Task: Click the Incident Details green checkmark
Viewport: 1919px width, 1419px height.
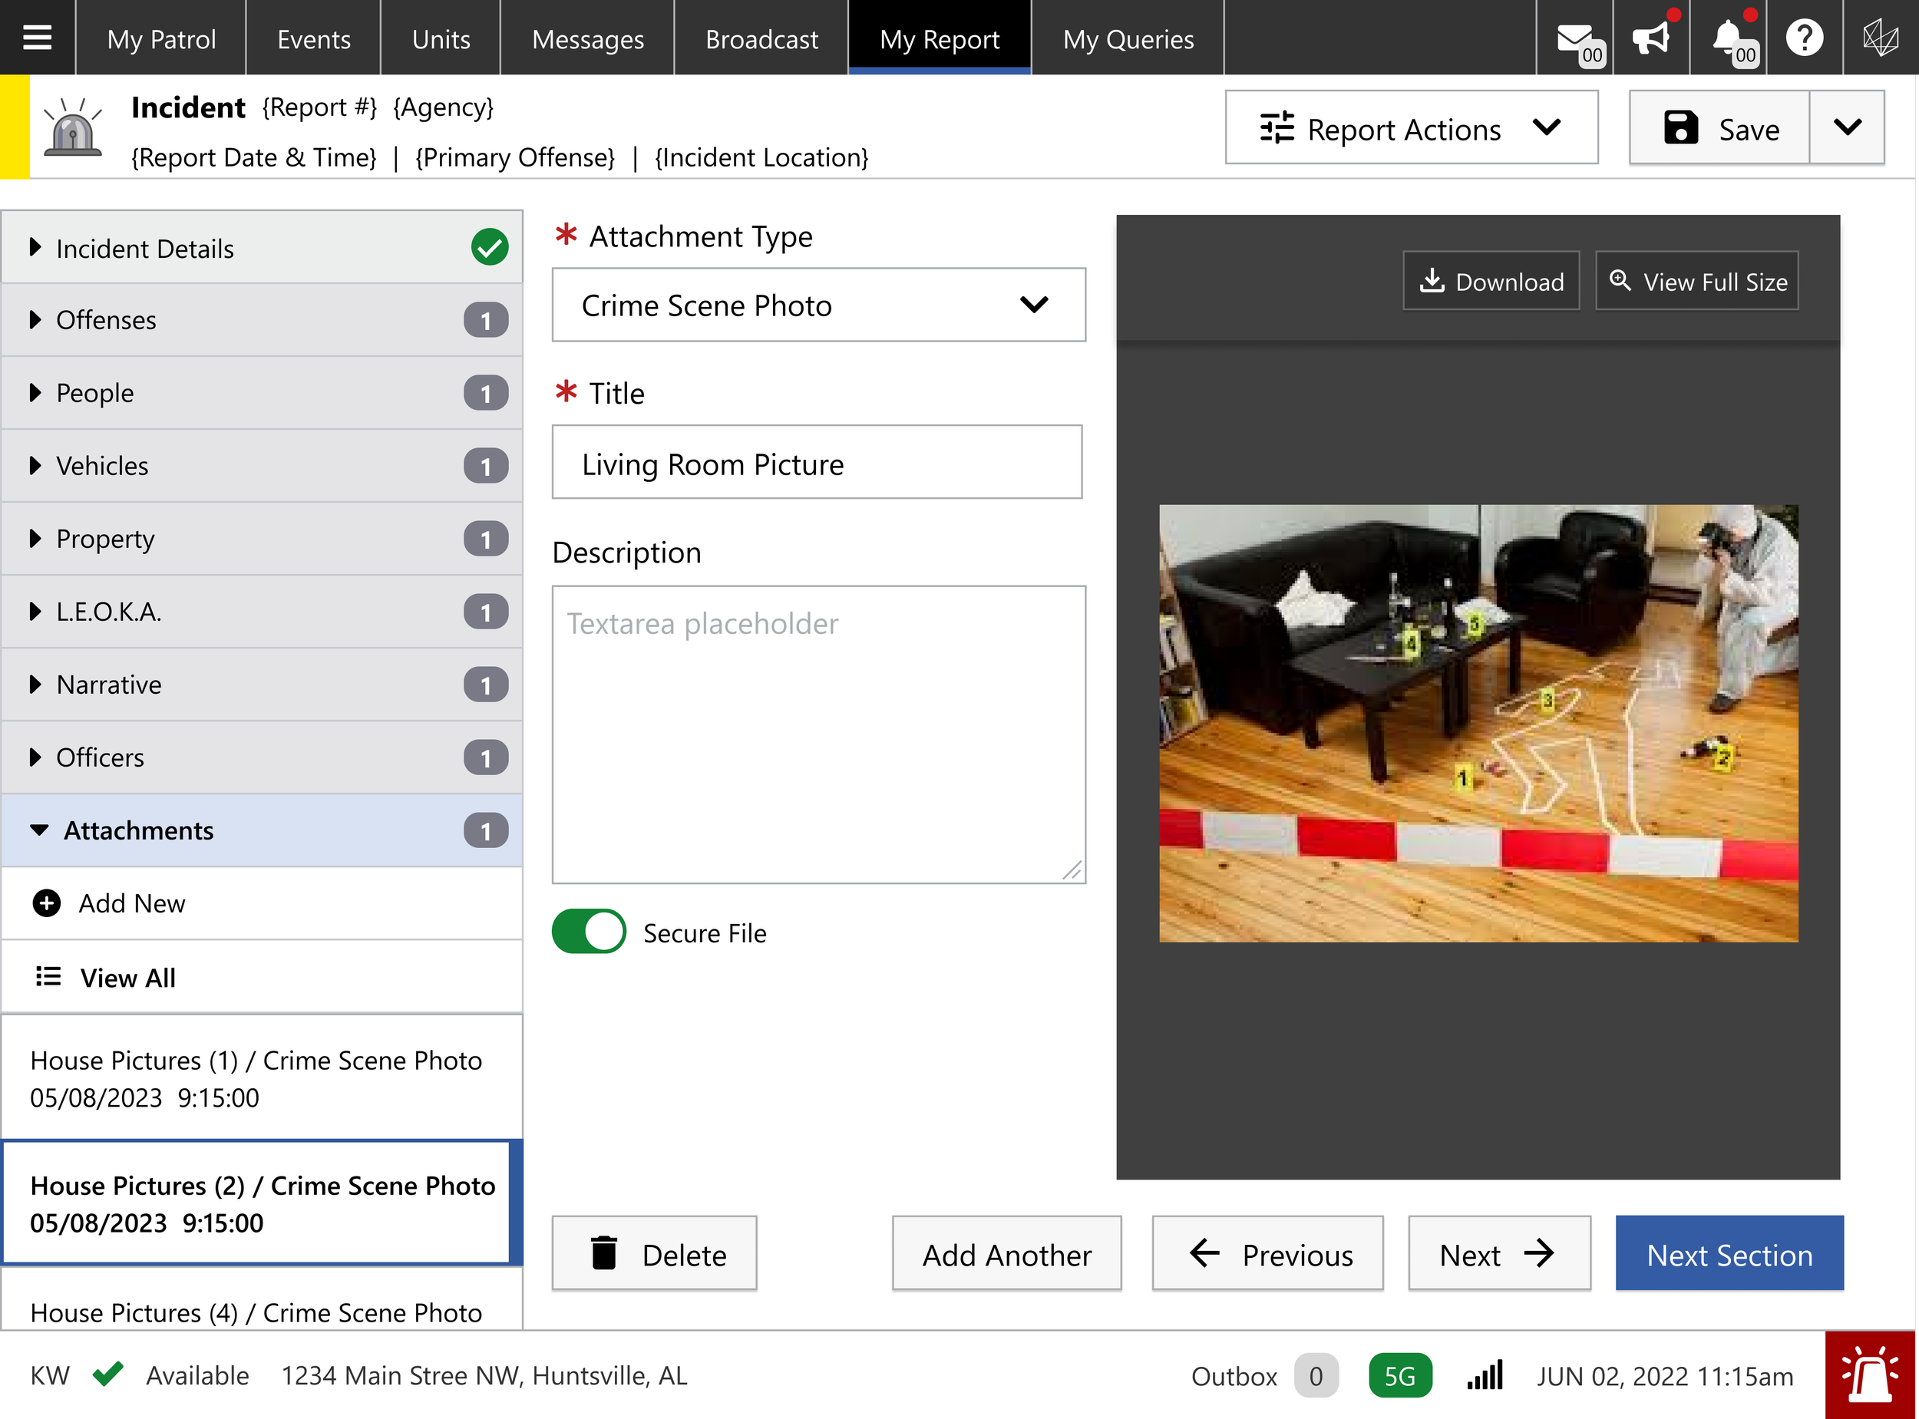Action: point(490,247)
